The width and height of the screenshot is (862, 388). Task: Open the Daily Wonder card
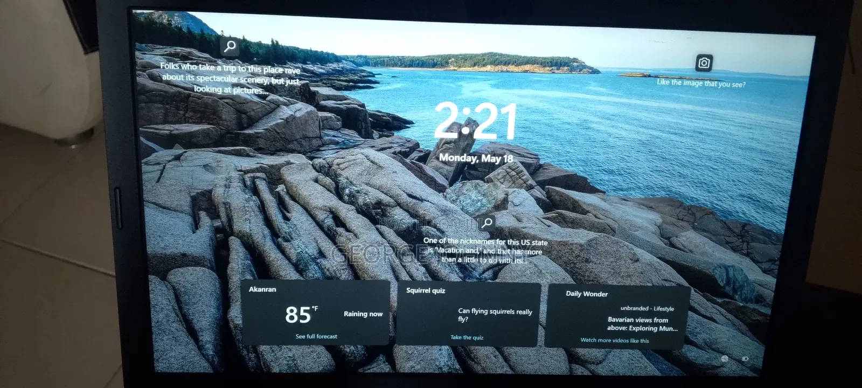pos(617,317)
